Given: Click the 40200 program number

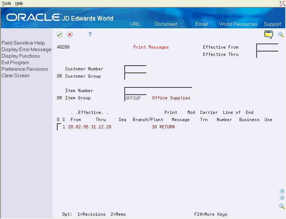Looking at the screenshot, I should [x=63, y=47].
